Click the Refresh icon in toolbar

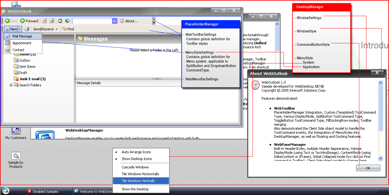tap(52, 21)
